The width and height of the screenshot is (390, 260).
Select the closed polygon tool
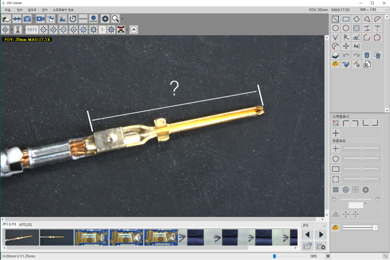pyautogui.click(x=377, y=37)
